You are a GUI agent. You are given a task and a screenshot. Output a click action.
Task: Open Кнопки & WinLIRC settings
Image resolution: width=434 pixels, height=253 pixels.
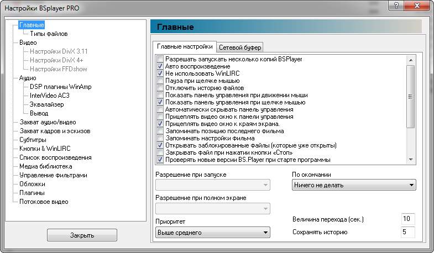[45, 149]
